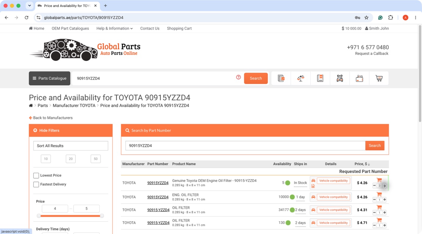Open the Parts Catalogue menu button

[50, 78]
